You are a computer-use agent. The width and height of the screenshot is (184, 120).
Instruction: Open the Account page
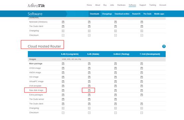pos(163,5)
